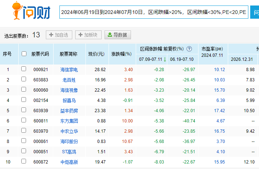The width and height of the screenshot is (259, 169).
Task: Click PE value 15.95 for 中炬高新
Action: pos(219,162)
